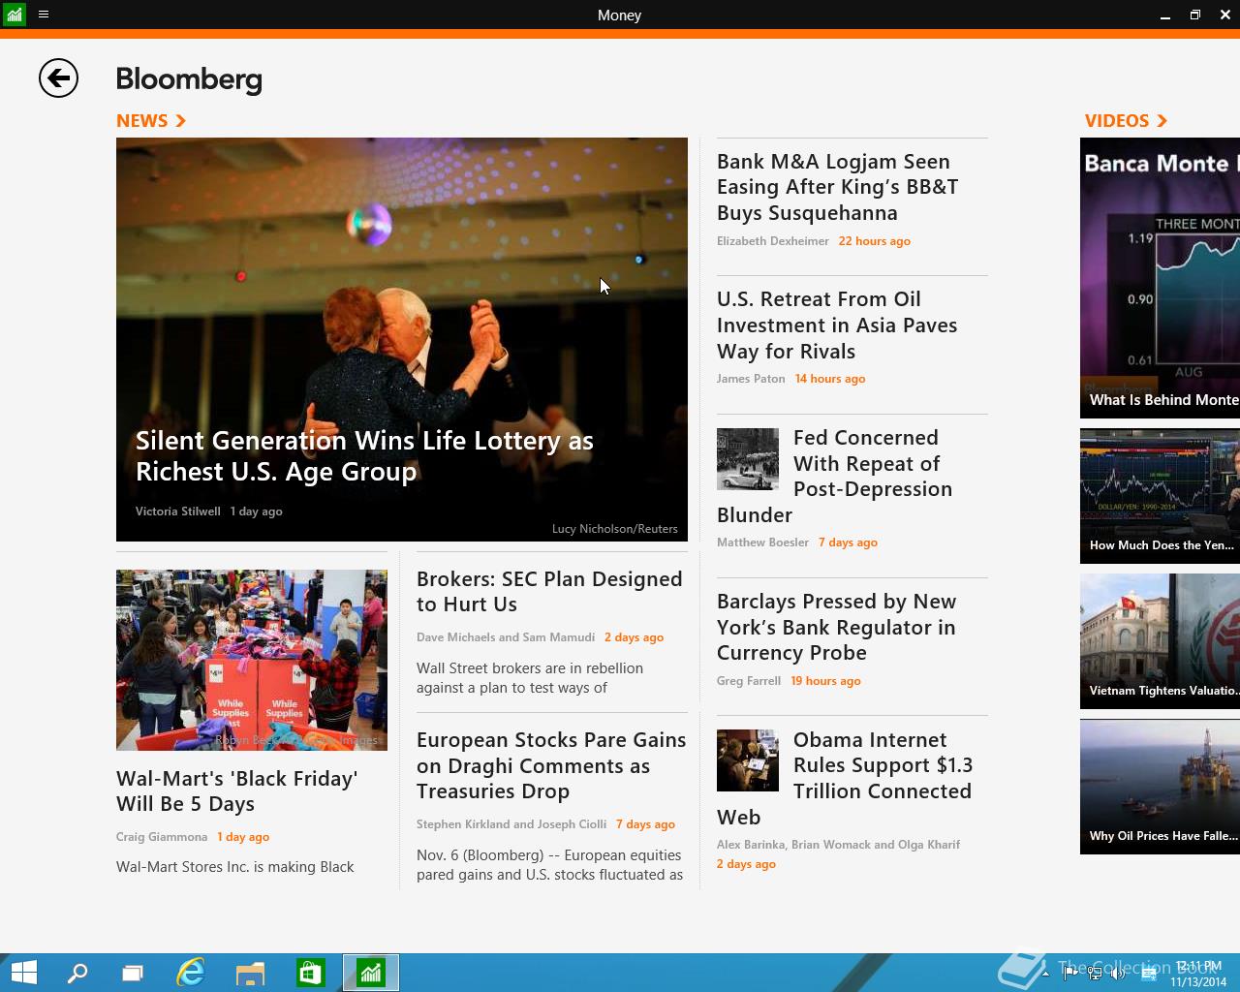1240x992 pixels.
Task: Click the '14 hours ago' timestamp
Action: pos(830,379)
